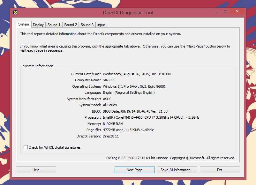Click system manufacturer value 'ASUS'
Screen dimensions: 256x185
[x=107, y=99]
